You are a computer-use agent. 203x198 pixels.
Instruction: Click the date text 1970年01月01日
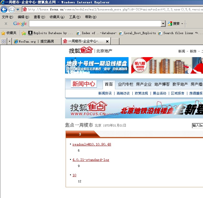[114, 126]
